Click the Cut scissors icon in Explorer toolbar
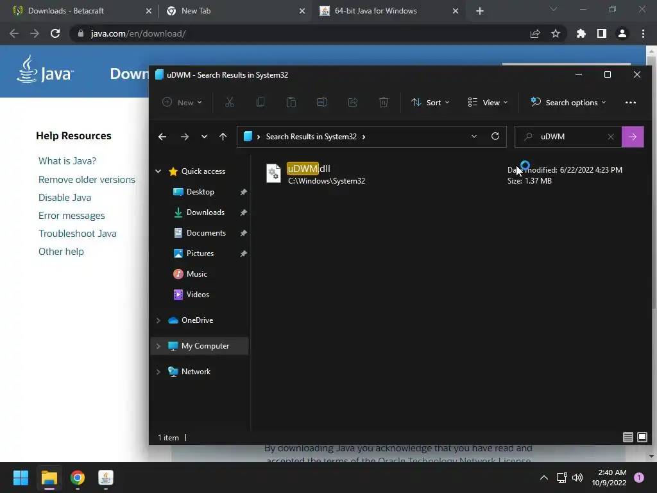Screen dimensions: 657x493 (x=230, y=102)
